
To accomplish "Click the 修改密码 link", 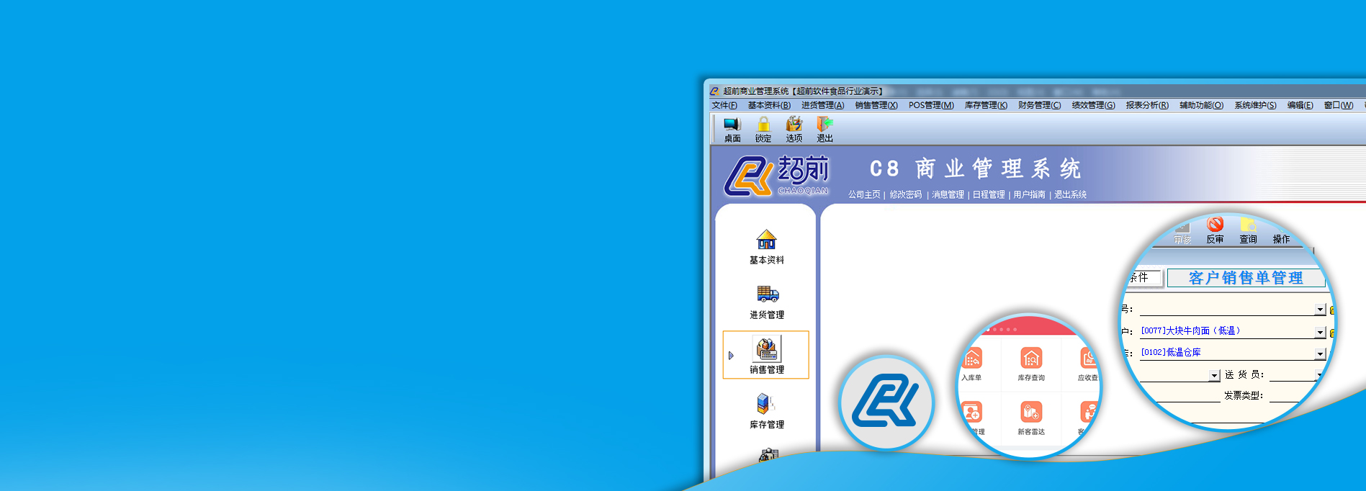I will [905, 194].
